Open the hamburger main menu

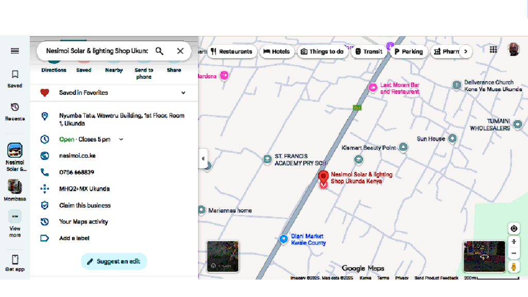pos(15,51)
